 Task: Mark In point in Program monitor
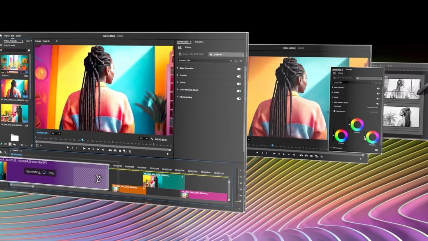pos(73,148)
